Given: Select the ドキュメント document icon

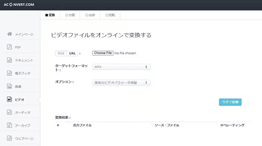Looking at the screenshot, I should click(x=9, y=60).
